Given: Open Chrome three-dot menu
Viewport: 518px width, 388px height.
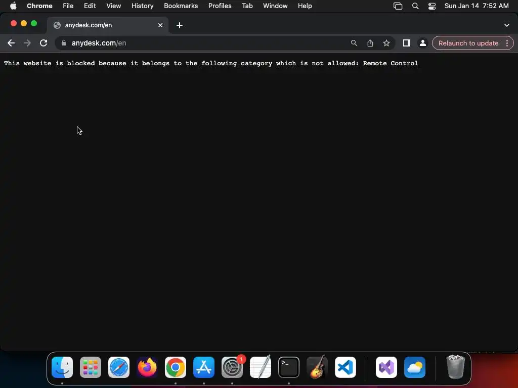Looking at the screenshot, I should pos(507,43).
